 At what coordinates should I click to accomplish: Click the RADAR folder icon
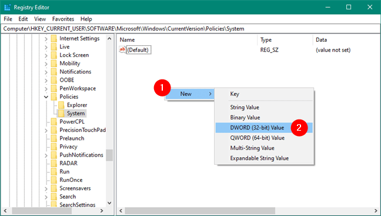click(54, 163)
